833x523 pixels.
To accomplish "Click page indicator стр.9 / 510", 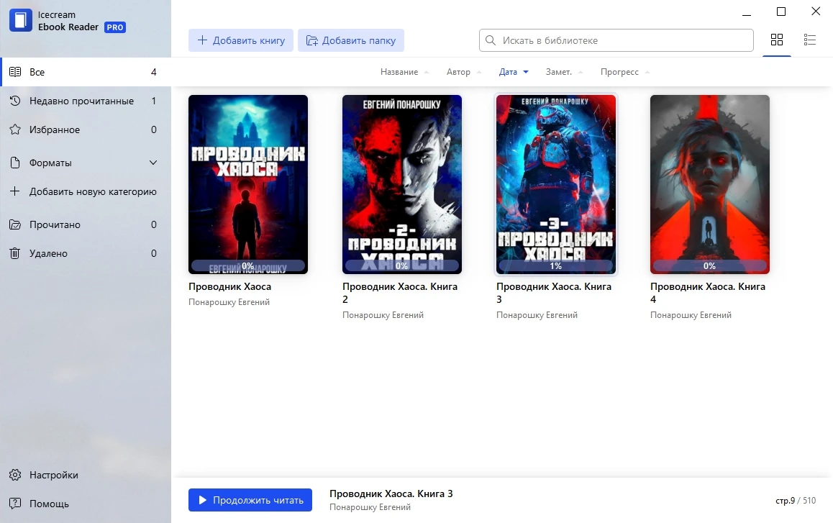I will click(796, 501).
